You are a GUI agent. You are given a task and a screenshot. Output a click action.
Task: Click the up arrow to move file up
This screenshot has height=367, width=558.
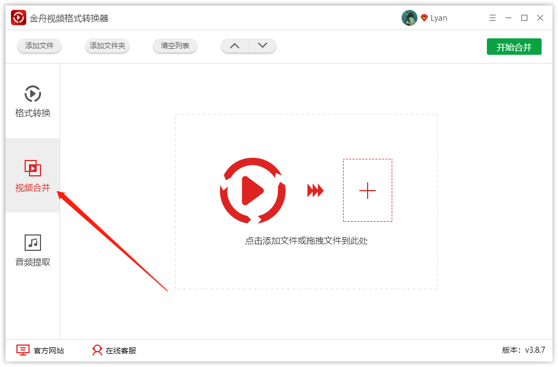pos(234,46)
